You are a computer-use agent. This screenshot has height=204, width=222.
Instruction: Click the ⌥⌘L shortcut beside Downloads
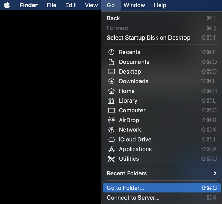(208, 81)
